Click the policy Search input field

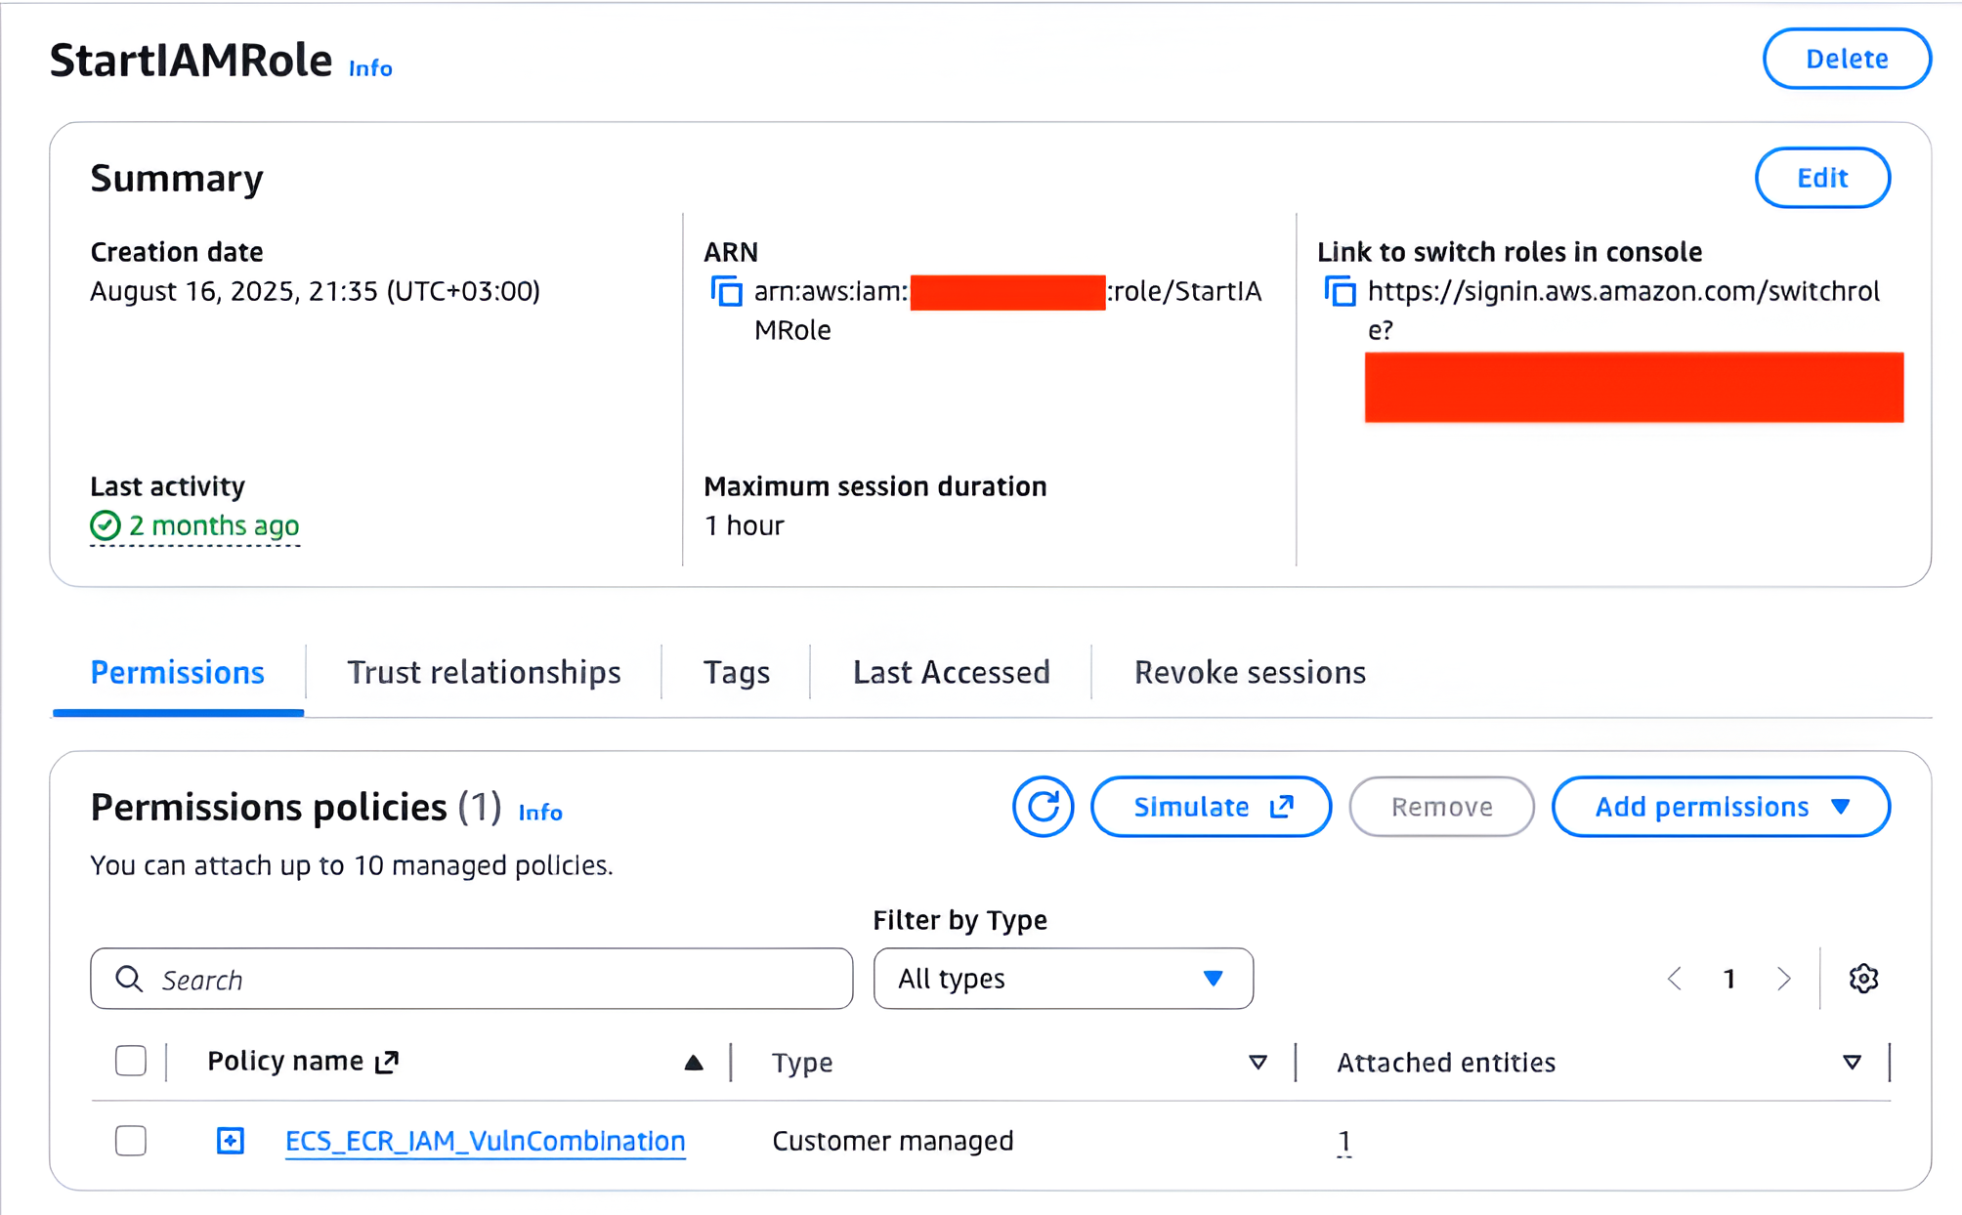(469, 979)
